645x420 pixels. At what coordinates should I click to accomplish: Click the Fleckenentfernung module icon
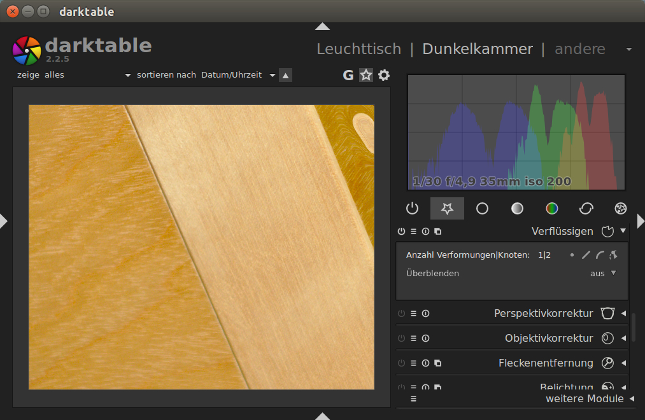pos(607,363)
